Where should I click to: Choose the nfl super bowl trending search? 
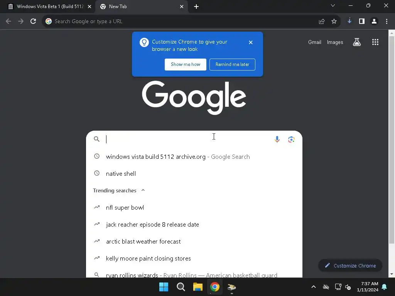(194, 207)
